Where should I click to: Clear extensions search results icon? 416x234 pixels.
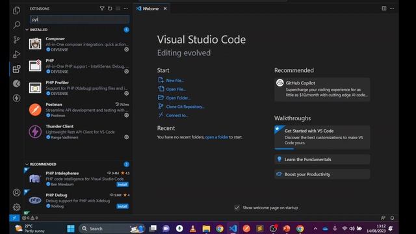(118, 8)
